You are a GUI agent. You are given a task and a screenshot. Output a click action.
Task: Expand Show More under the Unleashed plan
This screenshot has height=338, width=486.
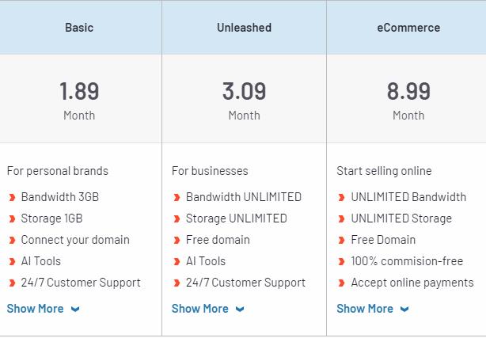[207, 309]
